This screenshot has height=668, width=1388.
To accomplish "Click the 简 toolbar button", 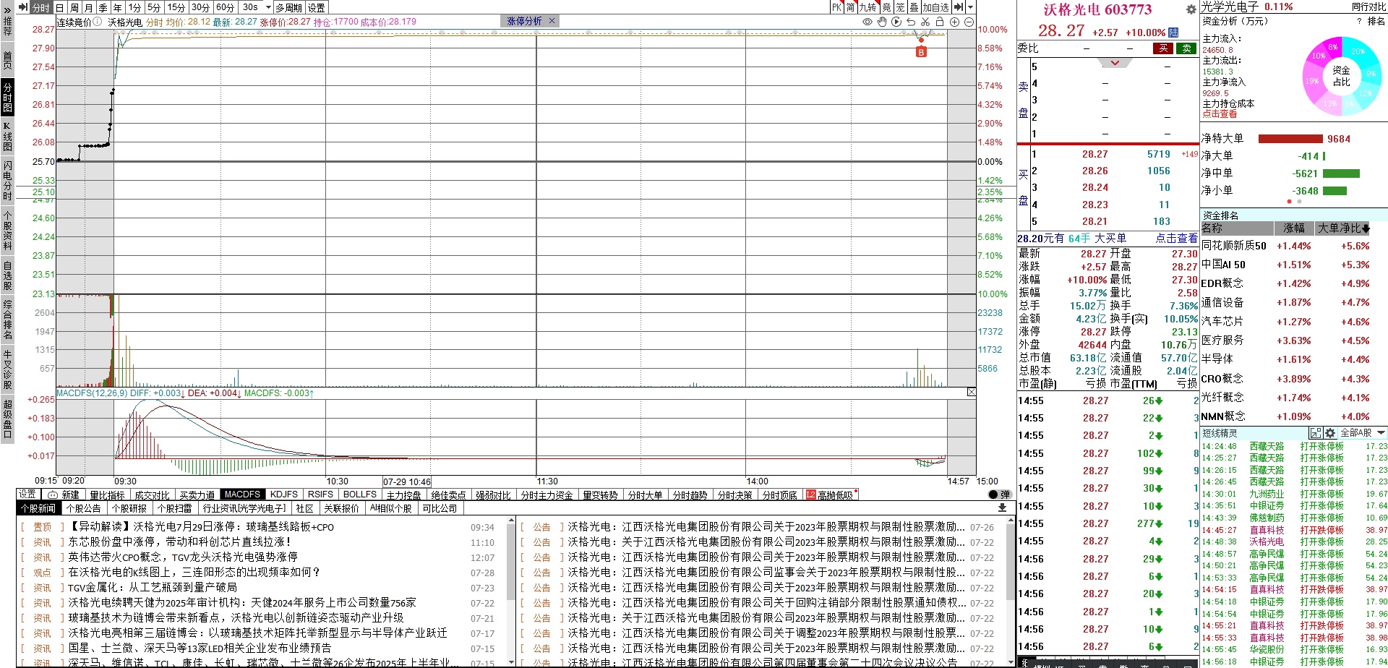I will pos(850,7).
